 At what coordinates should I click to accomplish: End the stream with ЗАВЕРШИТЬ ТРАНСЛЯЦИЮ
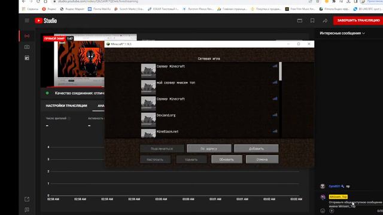coord(358,20)
